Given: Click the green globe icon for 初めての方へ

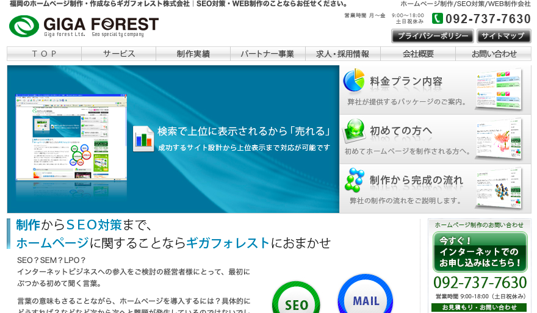Looking at the screenshot, I should pos(355,130).
